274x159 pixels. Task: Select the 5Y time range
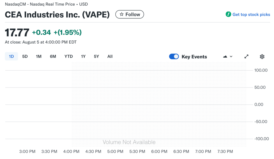pos(96,56)
